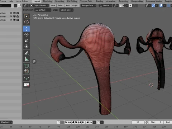Switch to Texture Paint workspace

click(x=86, y=1)
